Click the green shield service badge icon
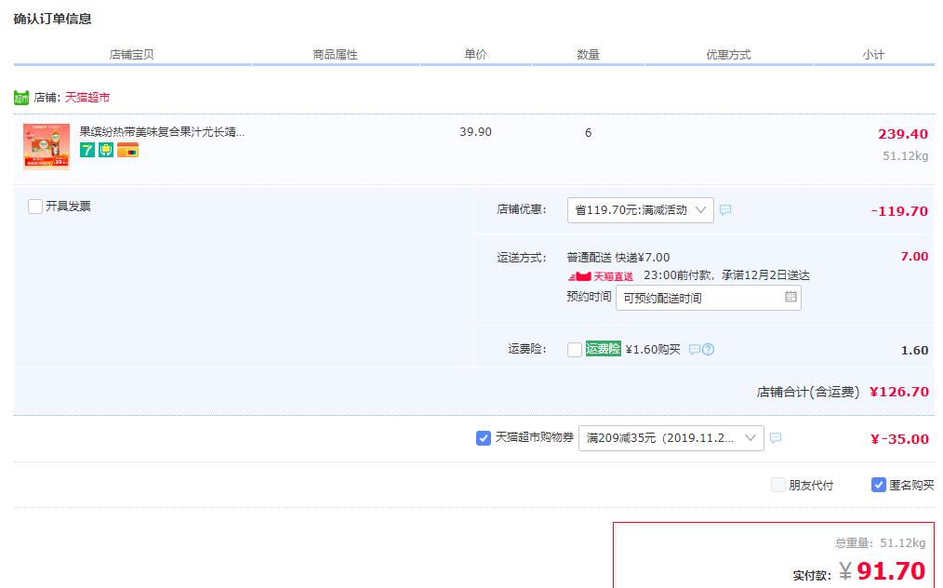Screen dimensions: 943x588 (106, 150)
